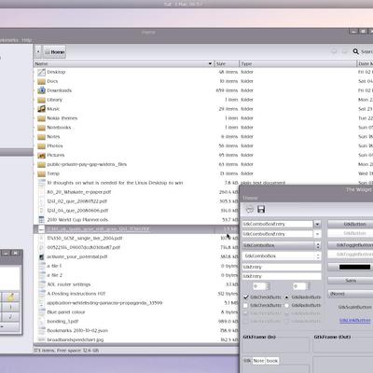Click the bonding_1.pdf file icon
373x373 pixels.
41,322
